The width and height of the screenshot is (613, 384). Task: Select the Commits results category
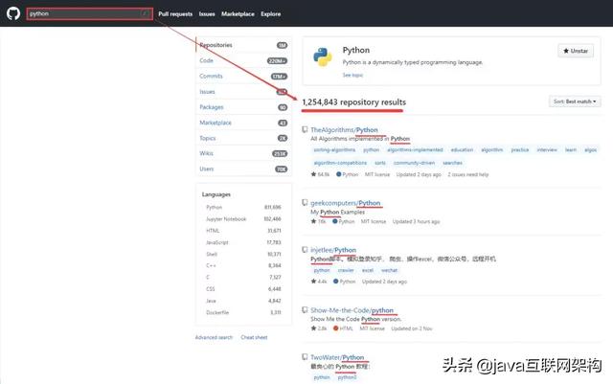pos(243,77)
